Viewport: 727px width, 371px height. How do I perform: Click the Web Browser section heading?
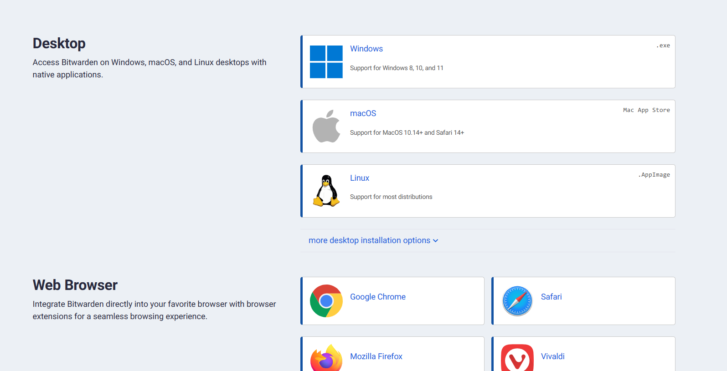(x=75, y=285)
